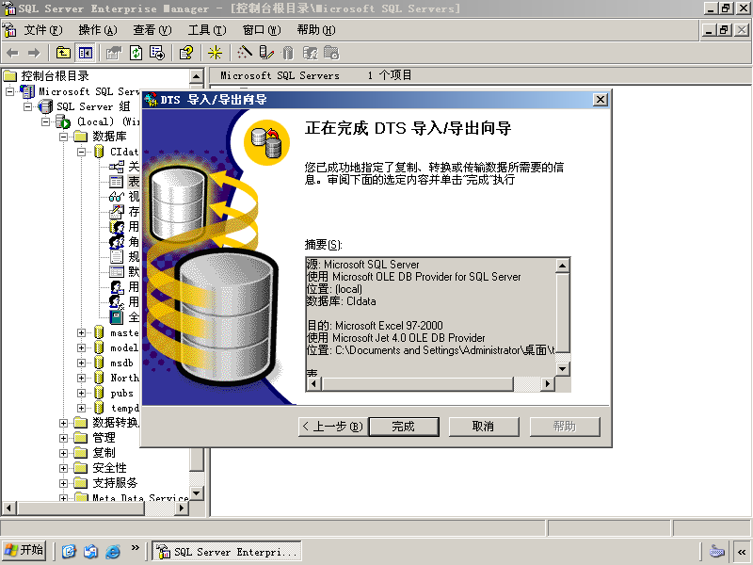Open the 文件(F) menu
Image resolution: width=753 pixels, height=565 pixels.
(x=43, y=30)
